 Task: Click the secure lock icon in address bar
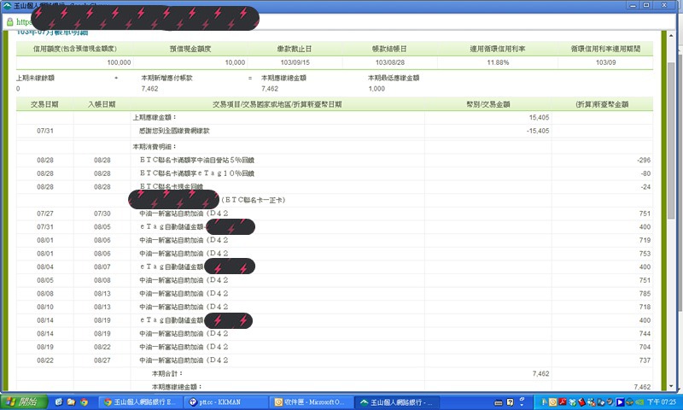(x=10, y=21)
